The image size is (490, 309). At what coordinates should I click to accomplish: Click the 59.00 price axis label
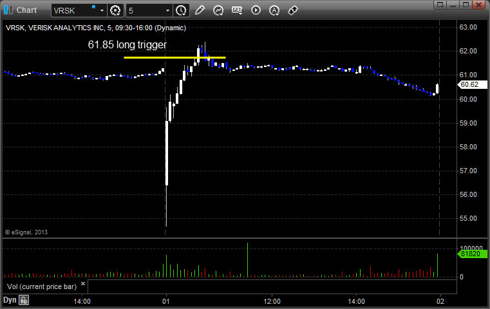point(468,123)
